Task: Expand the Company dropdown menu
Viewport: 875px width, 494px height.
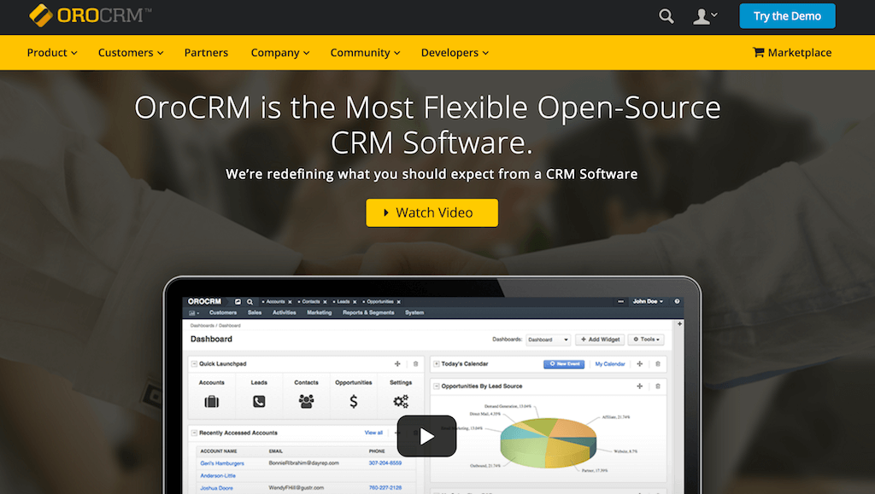Action: coord(280,52)
